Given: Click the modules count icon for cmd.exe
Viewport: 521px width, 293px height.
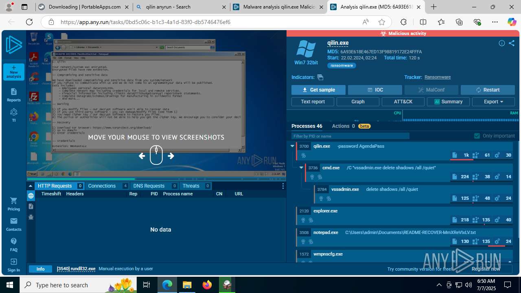Looking at the screenshot, I should pyautogui.click(x=476, y=177).
